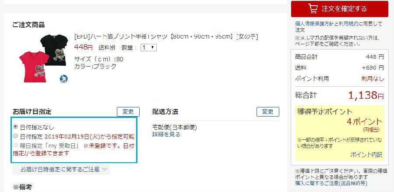Click the blue mascot badge icon on product image
This screenshot has width=394, height=192.
tap(63, 79)
